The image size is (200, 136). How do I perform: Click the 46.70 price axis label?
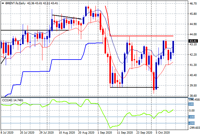tap(193, 3)
